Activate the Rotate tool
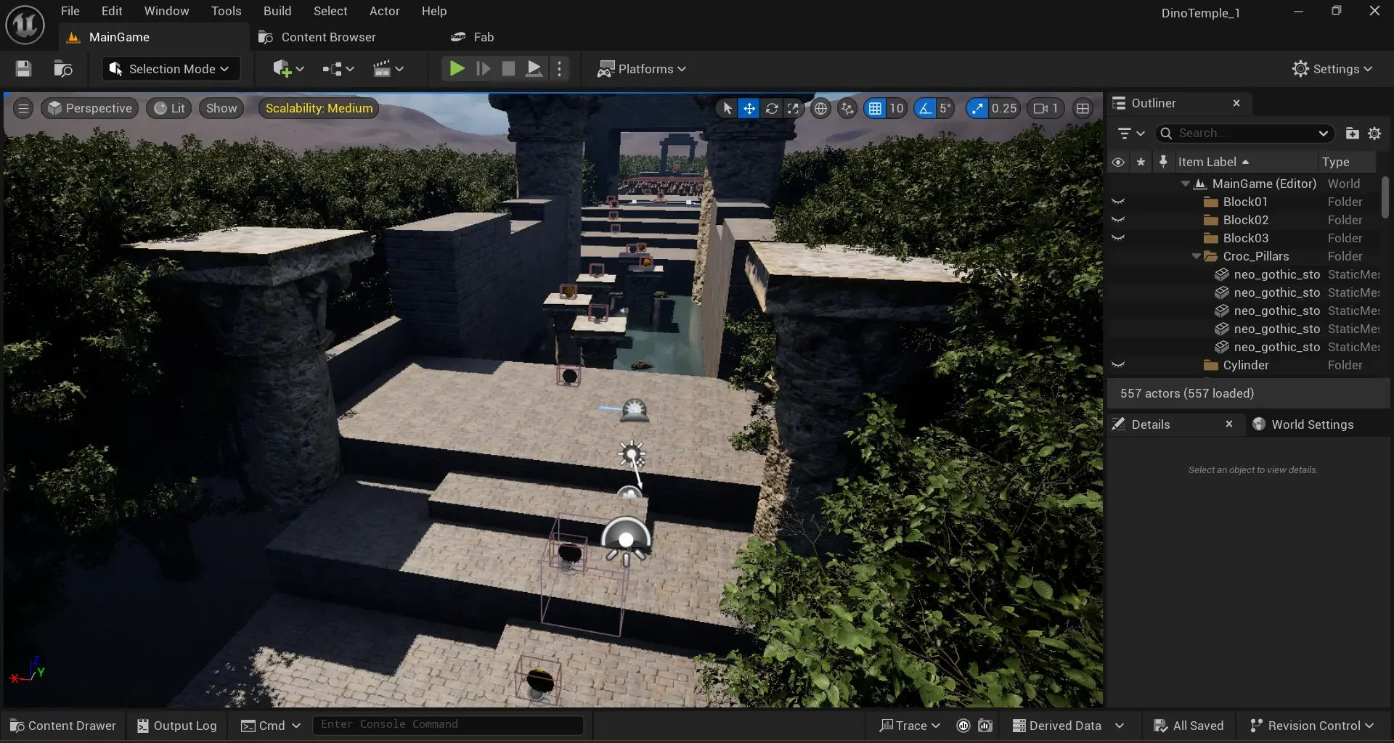1394x743 pixels. 772,108
